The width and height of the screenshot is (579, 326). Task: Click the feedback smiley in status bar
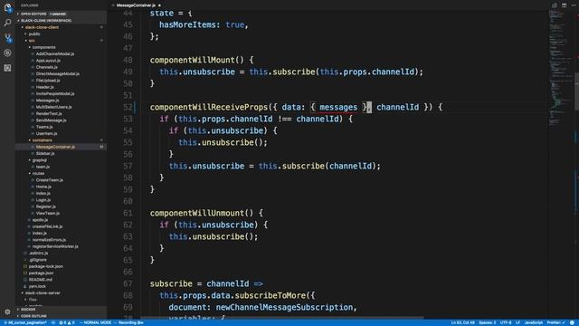(572, 322)
